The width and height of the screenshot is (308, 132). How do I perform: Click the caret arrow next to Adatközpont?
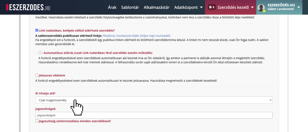(x=201, y=7)
